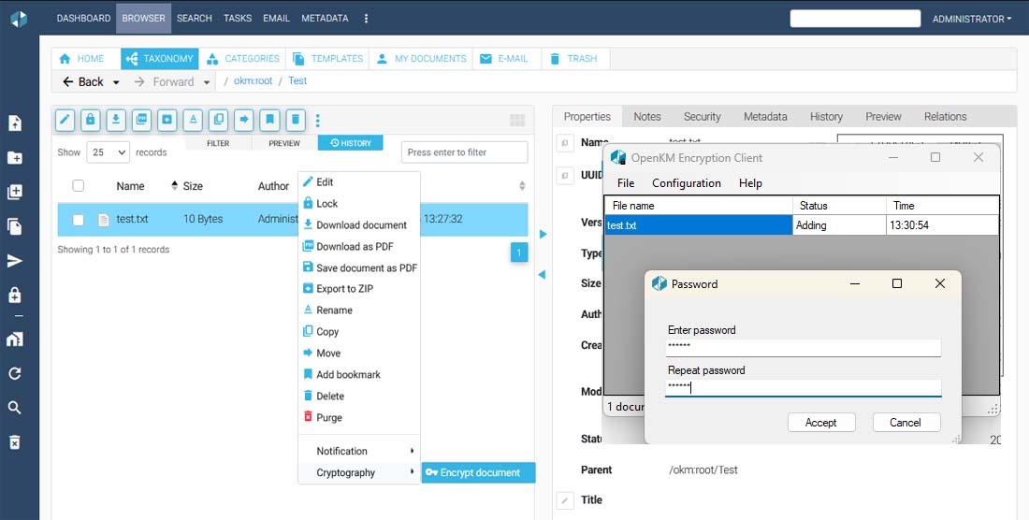1029x520 pixels.
Task: Click the Download as PDF toolbar icon
Action: (x=141, y=120)
